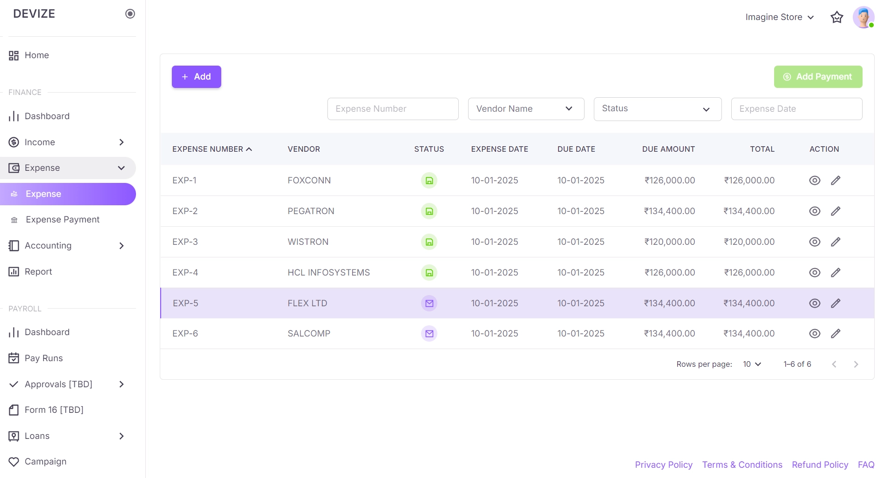Edit EXP-6 SALCOMP with pencil icon
884x478 pixels.
(x=836, y=334)
